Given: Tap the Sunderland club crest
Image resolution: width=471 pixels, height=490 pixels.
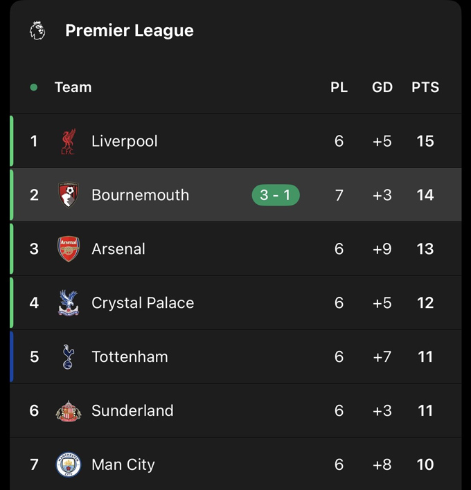Looking at the screenshot, I should 68,411.
